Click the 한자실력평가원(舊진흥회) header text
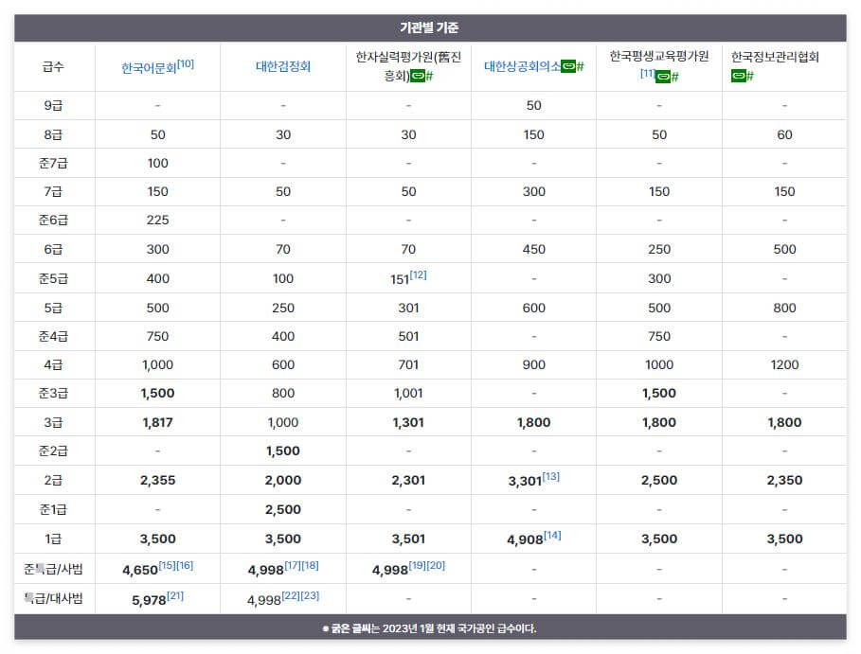861x654 pixels. click(408, 66)
